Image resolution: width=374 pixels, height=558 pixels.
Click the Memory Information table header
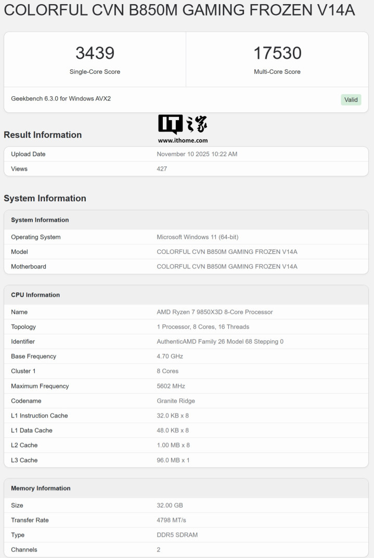click(x=186, y=488)
